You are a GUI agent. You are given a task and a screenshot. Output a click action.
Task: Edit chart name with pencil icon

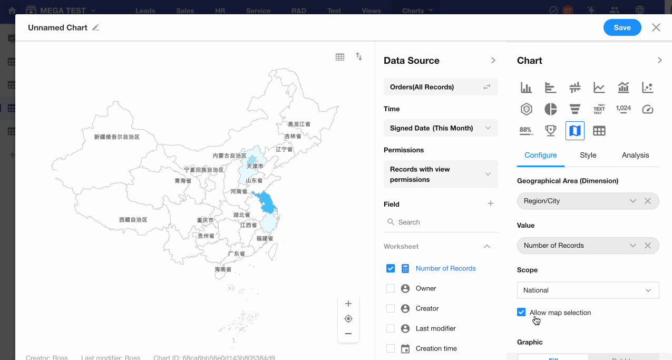point(95,28)
